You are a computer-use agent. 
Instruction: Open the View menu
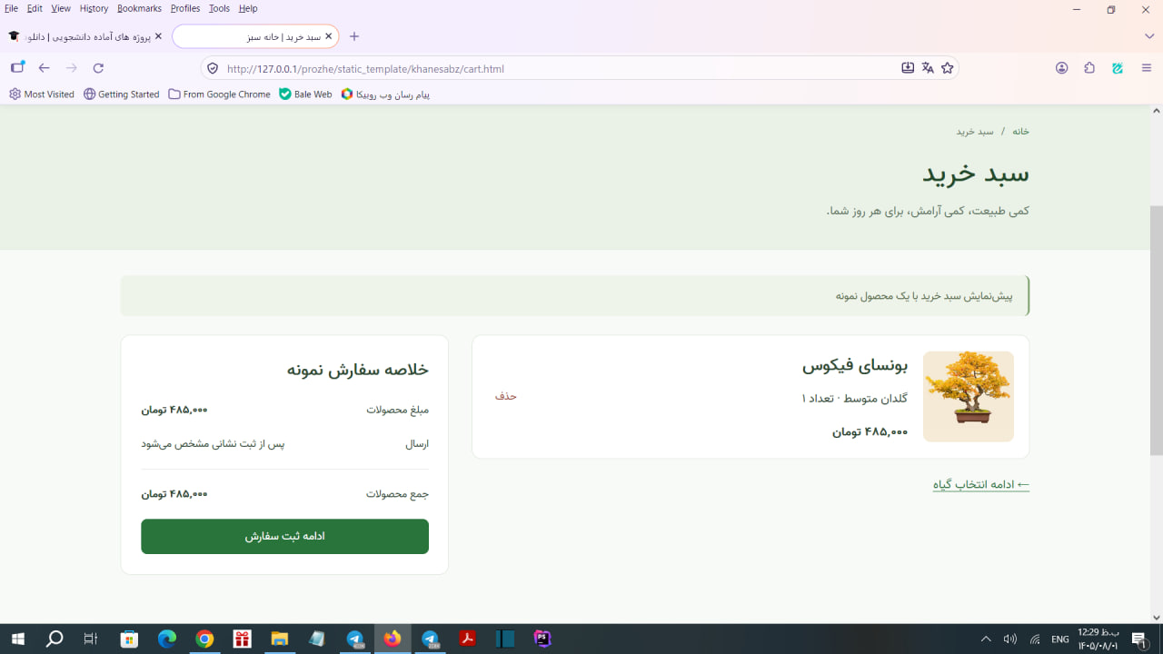[x=61, y=8]
